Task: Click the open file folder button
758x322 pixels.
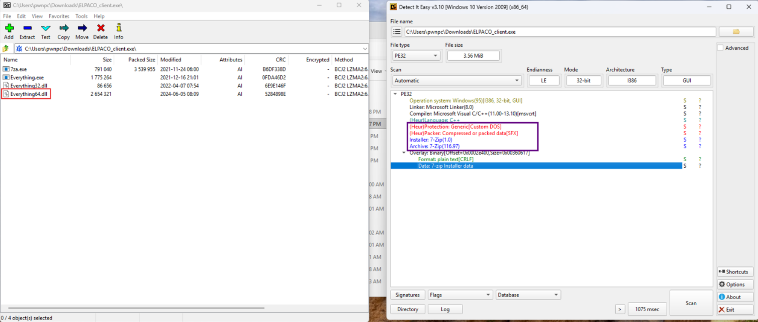Action: click(736, 32)
